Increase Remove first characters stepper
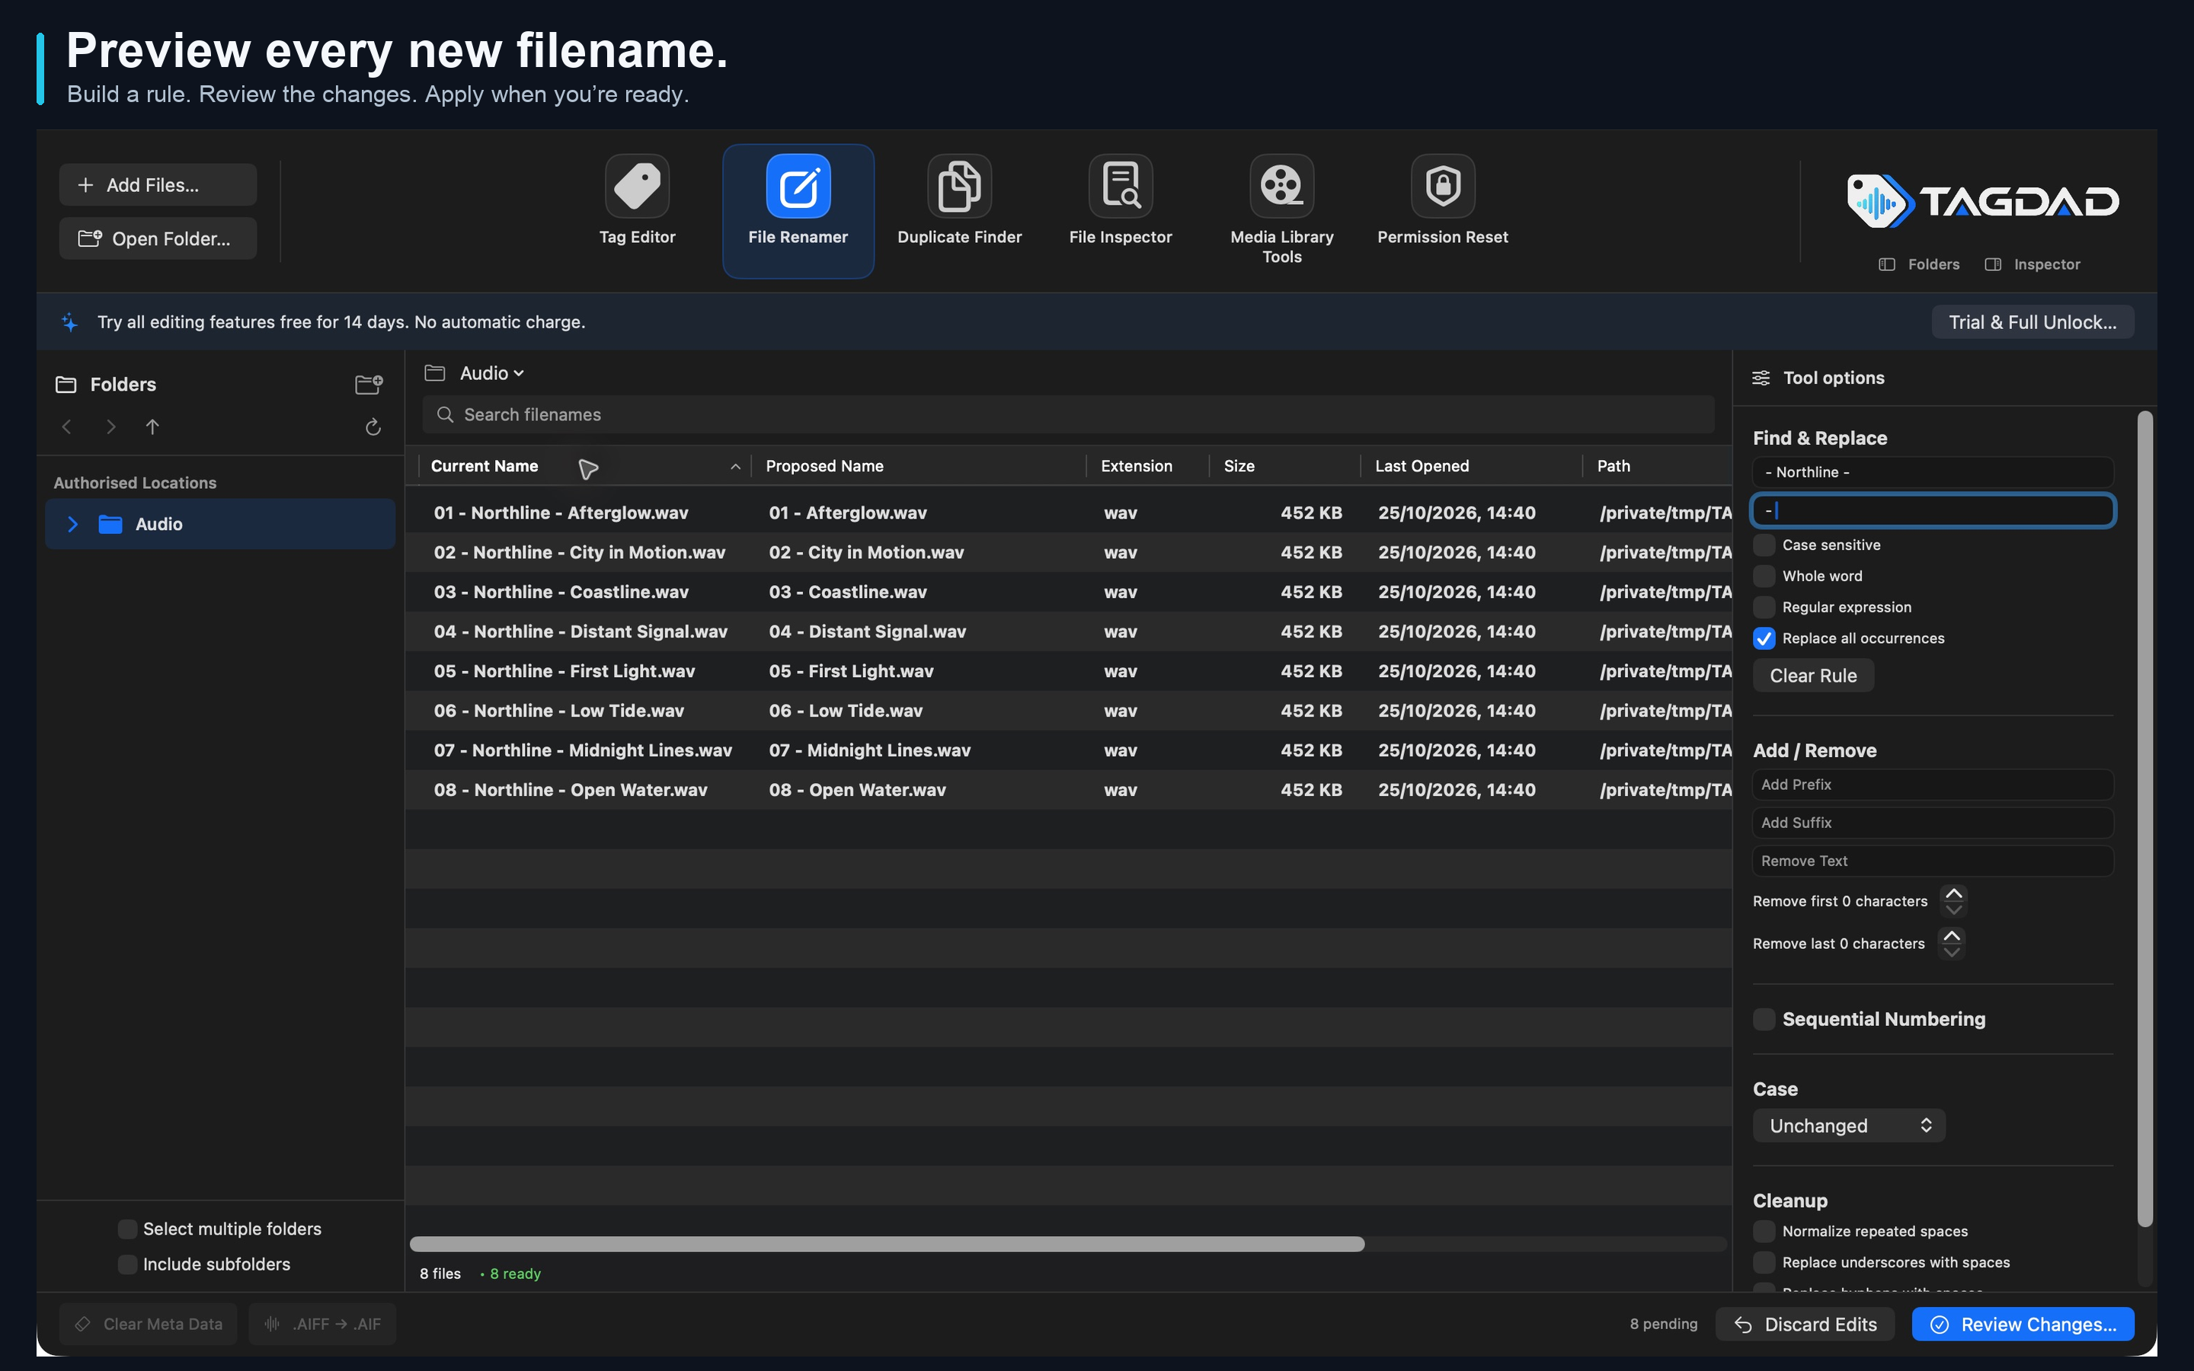 click(x=1954, y=894)
